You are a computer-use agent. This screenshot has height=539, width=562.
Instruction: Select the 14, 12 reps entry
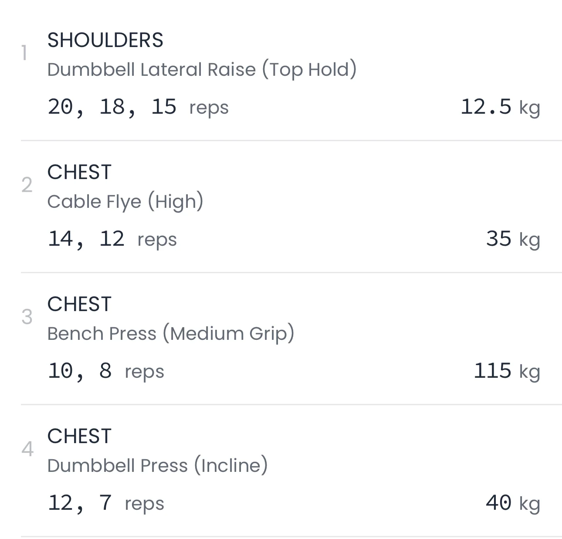[112, 239]
